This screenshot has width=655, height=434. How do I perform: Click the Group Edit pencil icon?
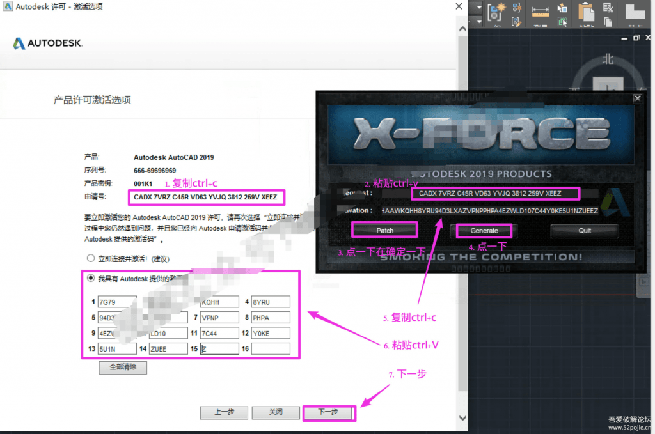[517, 21]
